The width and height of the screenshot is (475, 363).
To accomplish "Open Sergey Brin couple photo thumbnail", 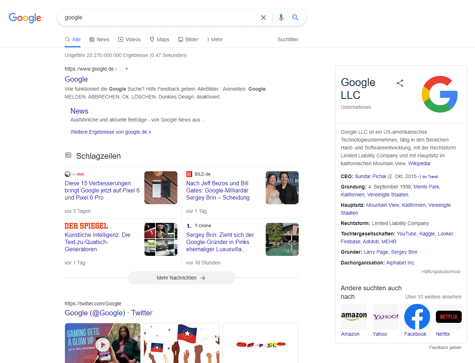I will pos(282,188).
